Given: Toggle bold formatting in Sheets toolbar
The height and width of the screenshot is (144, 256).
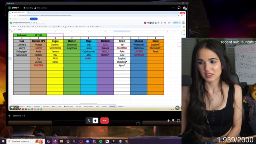Looking at the screenshot, I should click(59, 27).
